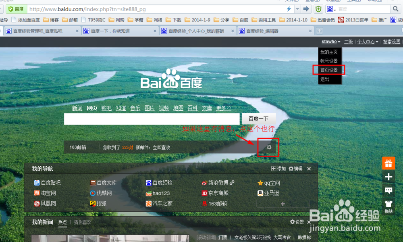
Task: Click the lightning speed mode icon in address bar
Action: point(289,9)
